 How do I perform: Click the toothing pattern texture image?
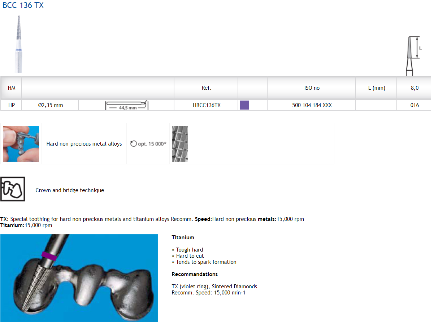tap(180, 144)
